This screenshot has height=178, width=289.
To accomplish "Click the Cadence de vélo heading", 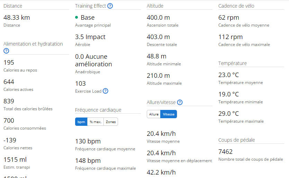I will click(236, 6).
